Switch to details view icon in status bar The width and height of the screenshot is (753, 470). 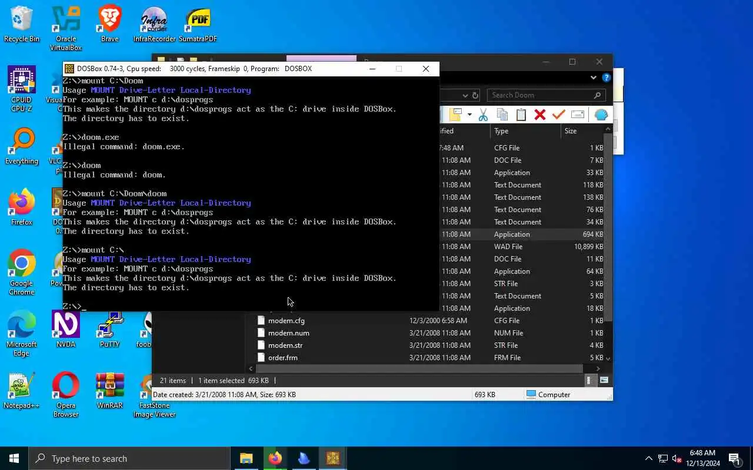coord(589,381)
